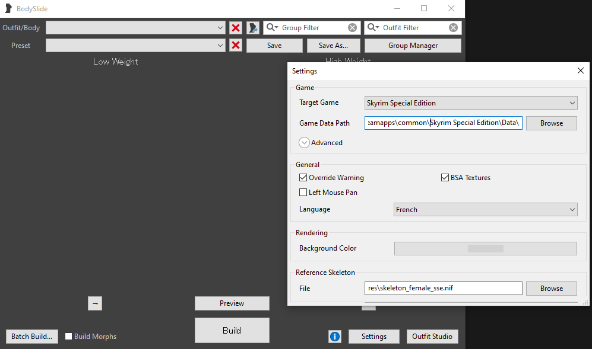Open the Preset dropdown

click(x=135, y=46)
